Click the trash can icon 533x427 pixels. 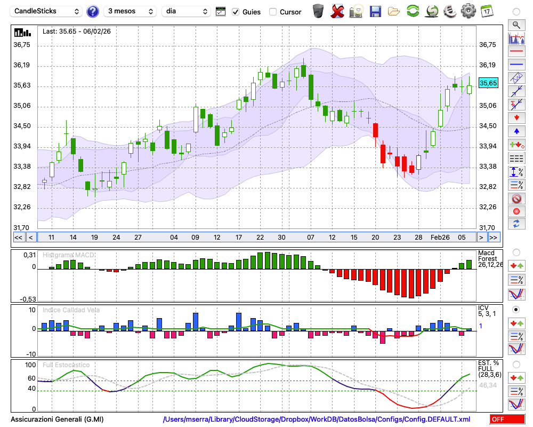pos(318,11)
